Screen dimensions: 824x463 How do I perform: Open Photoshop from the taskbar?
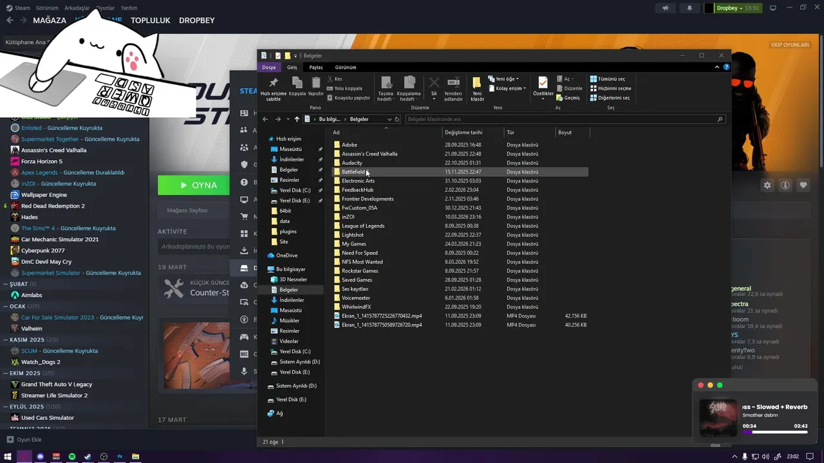point(120,457)
